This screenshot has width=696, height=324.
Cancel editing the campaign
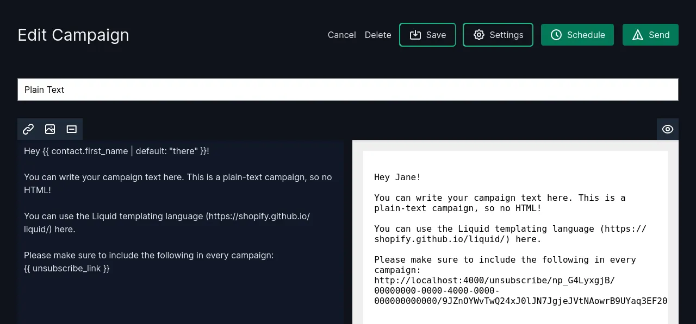coord(341,35)
